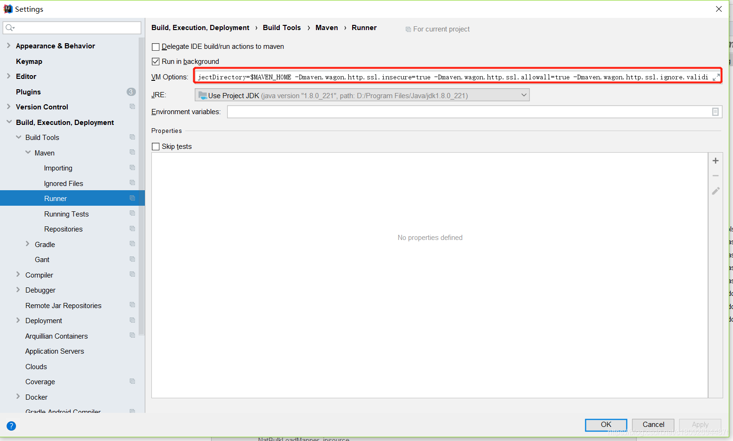Click Cancel button

tap(653, 425)
